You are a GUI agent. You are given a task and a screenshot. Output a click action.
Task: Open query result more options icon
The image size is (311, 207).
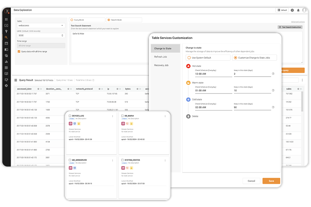[x=302, y=80]
